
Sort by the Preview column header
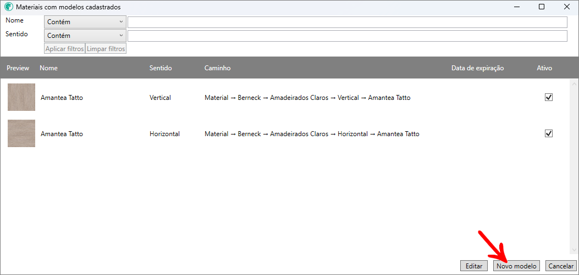[x=18, y=68]
